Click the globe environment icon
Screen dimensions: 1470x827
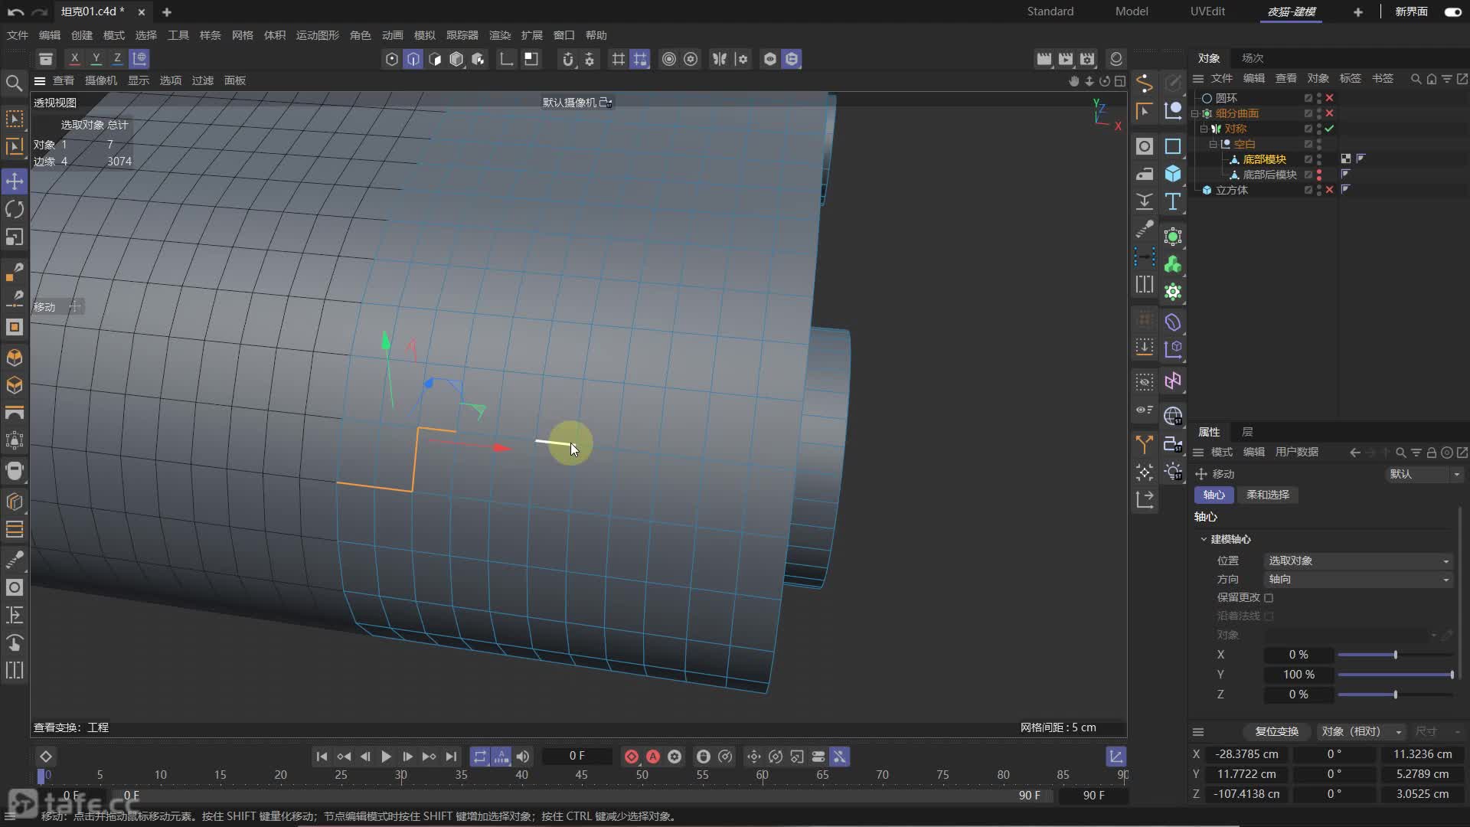1173,416
